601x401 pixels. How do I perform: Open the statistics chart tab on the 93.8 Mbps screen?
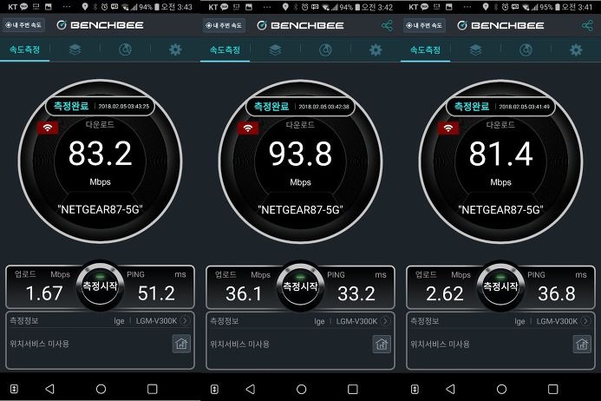tap(325, 49)
